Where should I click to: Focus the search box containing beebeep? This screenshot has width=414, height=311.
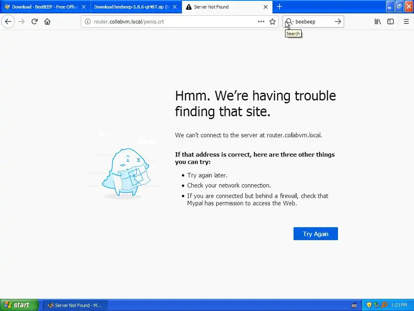tap(313, 22)
